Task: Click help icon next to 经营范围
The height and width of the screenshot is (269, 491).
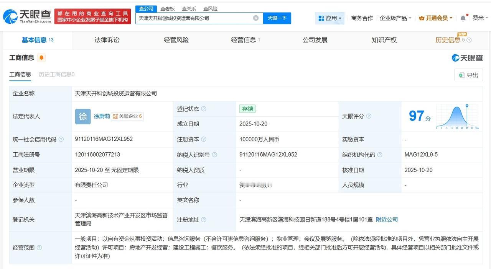Action: click(39, 248)
